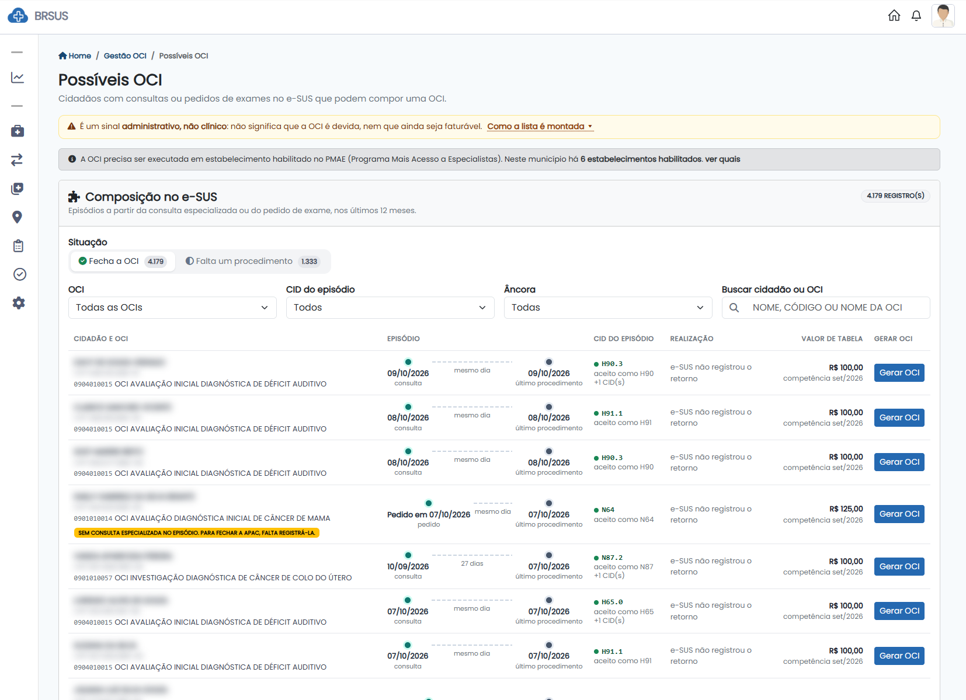Open the transfer arrows sidebar icon
The width and height of the screenshot is (966, 700).
pyautogui.click(x=18, y=160)
